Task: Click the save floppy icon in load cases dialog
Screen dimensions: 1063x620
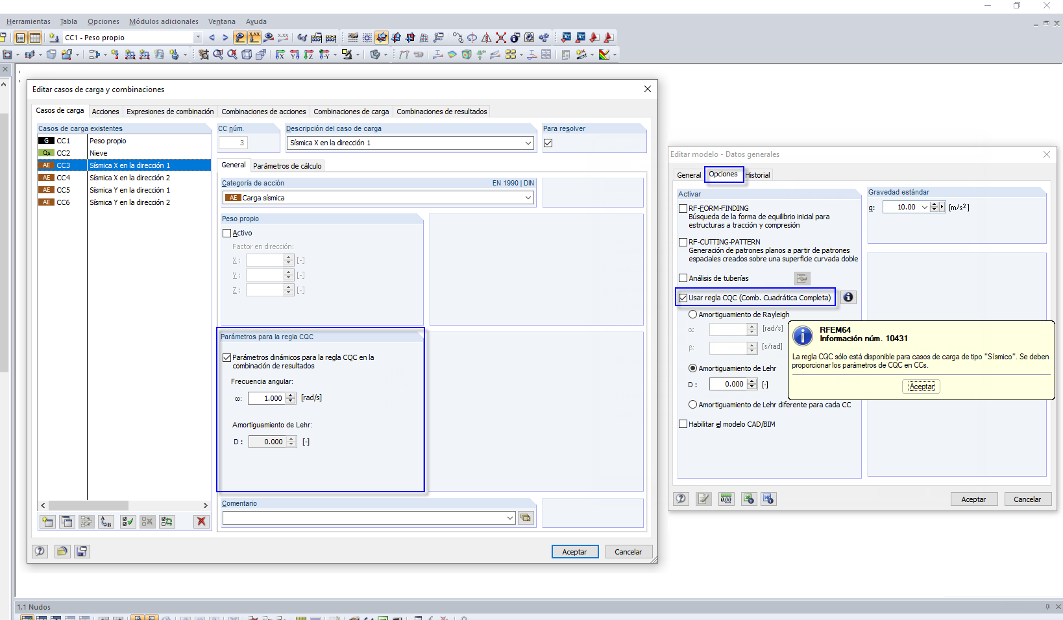Action: click(82, 551)
